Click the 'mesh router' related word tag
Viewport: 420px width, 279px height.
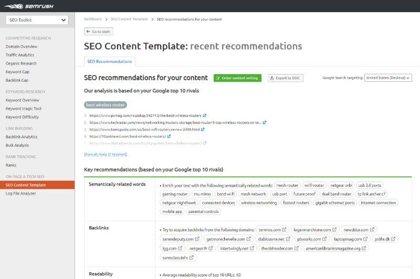(287, 185)
